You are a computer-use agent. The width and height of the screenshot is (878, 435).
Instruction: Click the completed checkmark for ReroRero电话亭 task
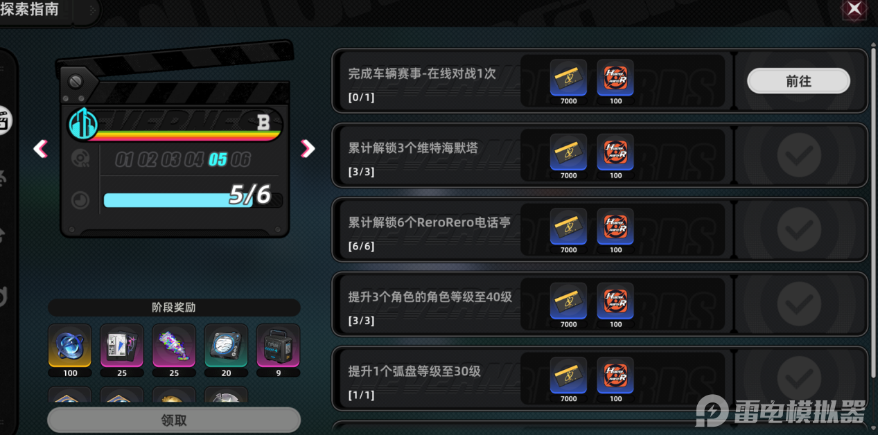[x=799, y=230]
